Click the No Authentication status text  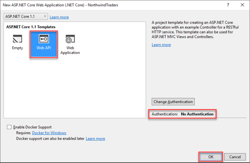[x=197, y=114]
